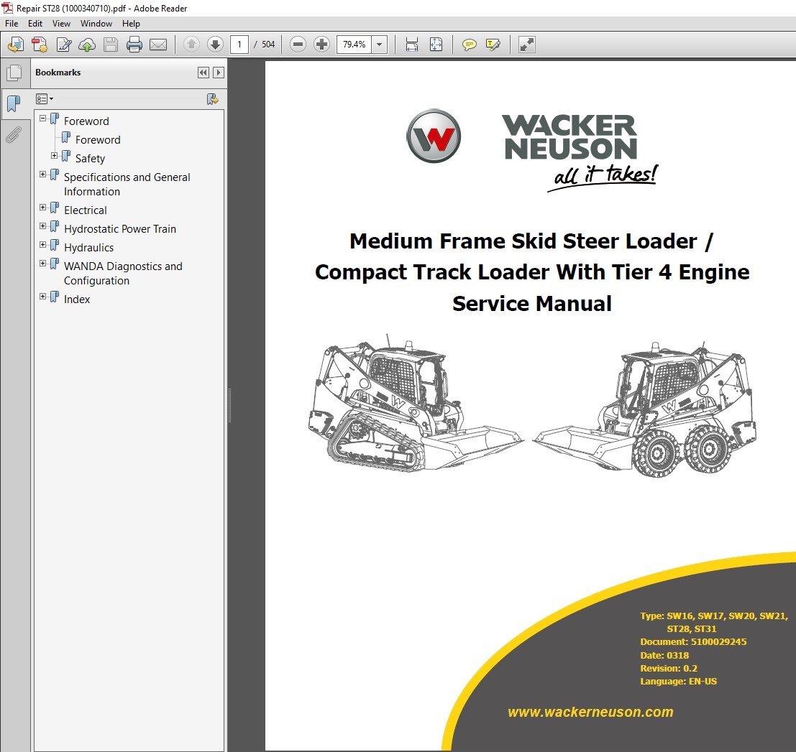Select the Highlight text tool
The height and width of the screenshot is (752, 796).
[493, 45]
